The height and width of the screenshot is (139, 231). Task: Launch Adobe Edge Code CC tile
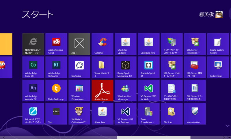33,67
